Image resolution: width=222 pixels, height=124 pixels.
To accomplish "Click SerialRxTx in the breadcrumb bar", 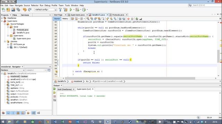I will [62, 81].
